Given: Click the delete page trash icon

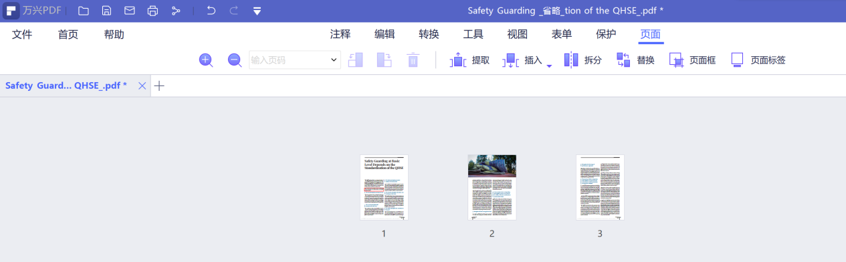Looking at the screenshot, I should pyautogui.click(x=413, y=60).
